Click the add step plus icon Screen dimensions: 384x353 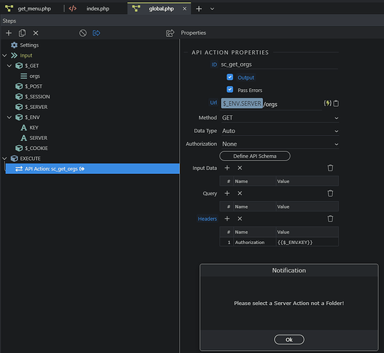tap(9, 33)
